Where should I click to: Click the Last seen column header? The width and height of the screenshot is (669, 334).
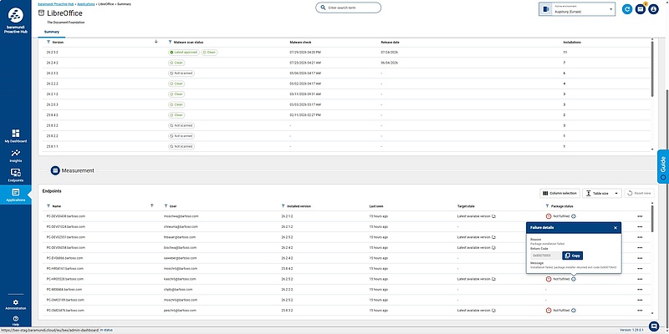375,205
